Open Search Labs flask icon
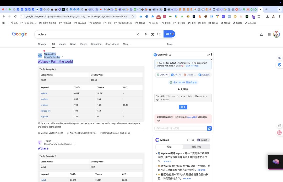The width and height of the screenshot is (283, 182). tap(261, 34)
